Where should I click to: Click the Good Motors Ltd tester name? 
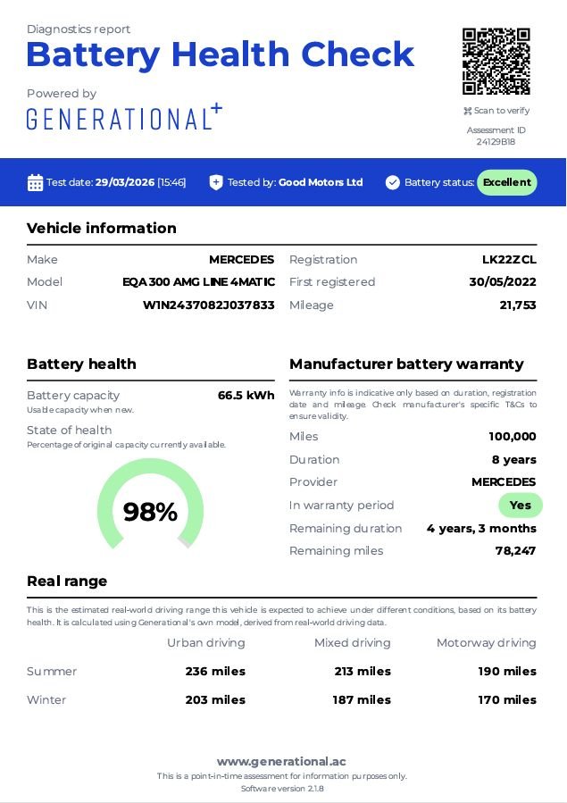pyautogui.click(x=321, y=182)
